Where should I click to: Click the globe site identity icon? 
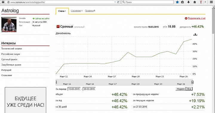[8, 2]
